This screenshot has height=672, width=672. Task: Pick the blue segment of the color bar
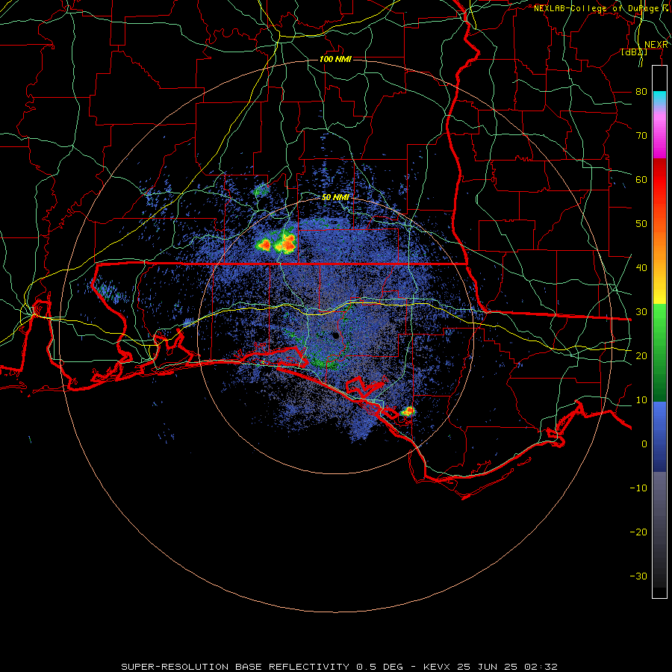659,435
